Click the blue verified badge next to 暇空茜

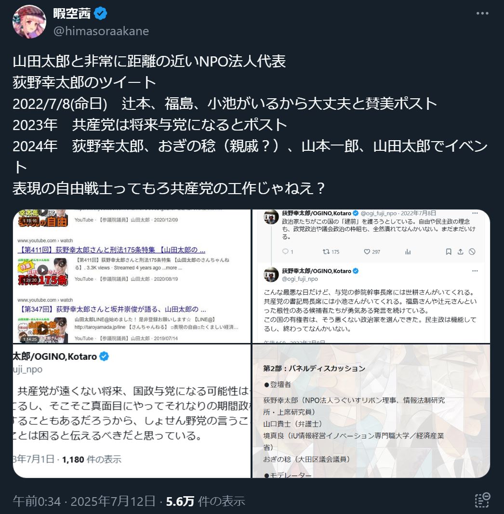101,13
